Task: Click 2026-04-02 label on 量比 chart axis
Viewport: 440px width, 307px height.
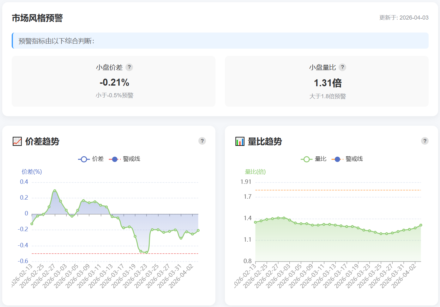Action: [x=404, y=276]
